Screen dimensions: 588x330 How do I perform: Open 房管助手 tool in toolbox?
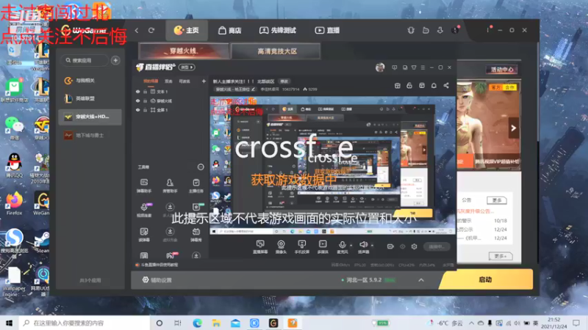tap(170, 186)
